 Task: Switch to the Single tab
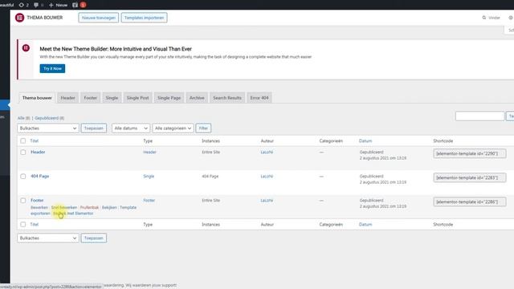tap(112, 98)
